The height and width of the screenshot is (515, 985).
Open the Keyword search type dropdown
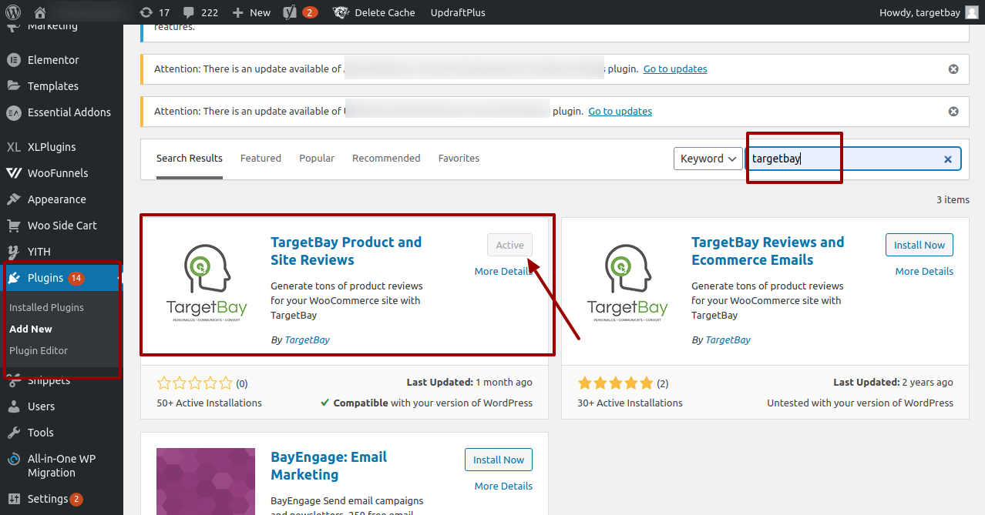(708, 159)
